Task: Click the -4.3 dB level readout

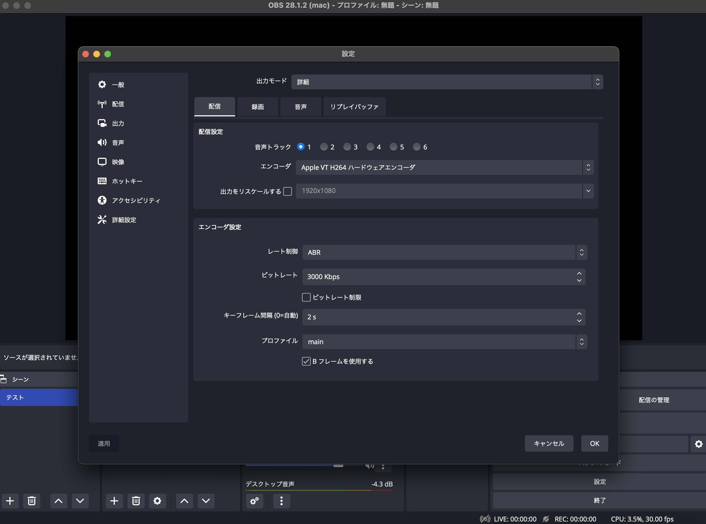Action: [x=382, y=484]
